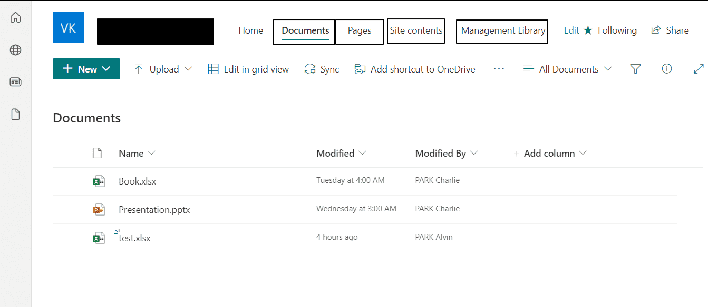Screen dimensions: 708x307
Task: Open the Site contents tab
Action: [x=416, y=30]
